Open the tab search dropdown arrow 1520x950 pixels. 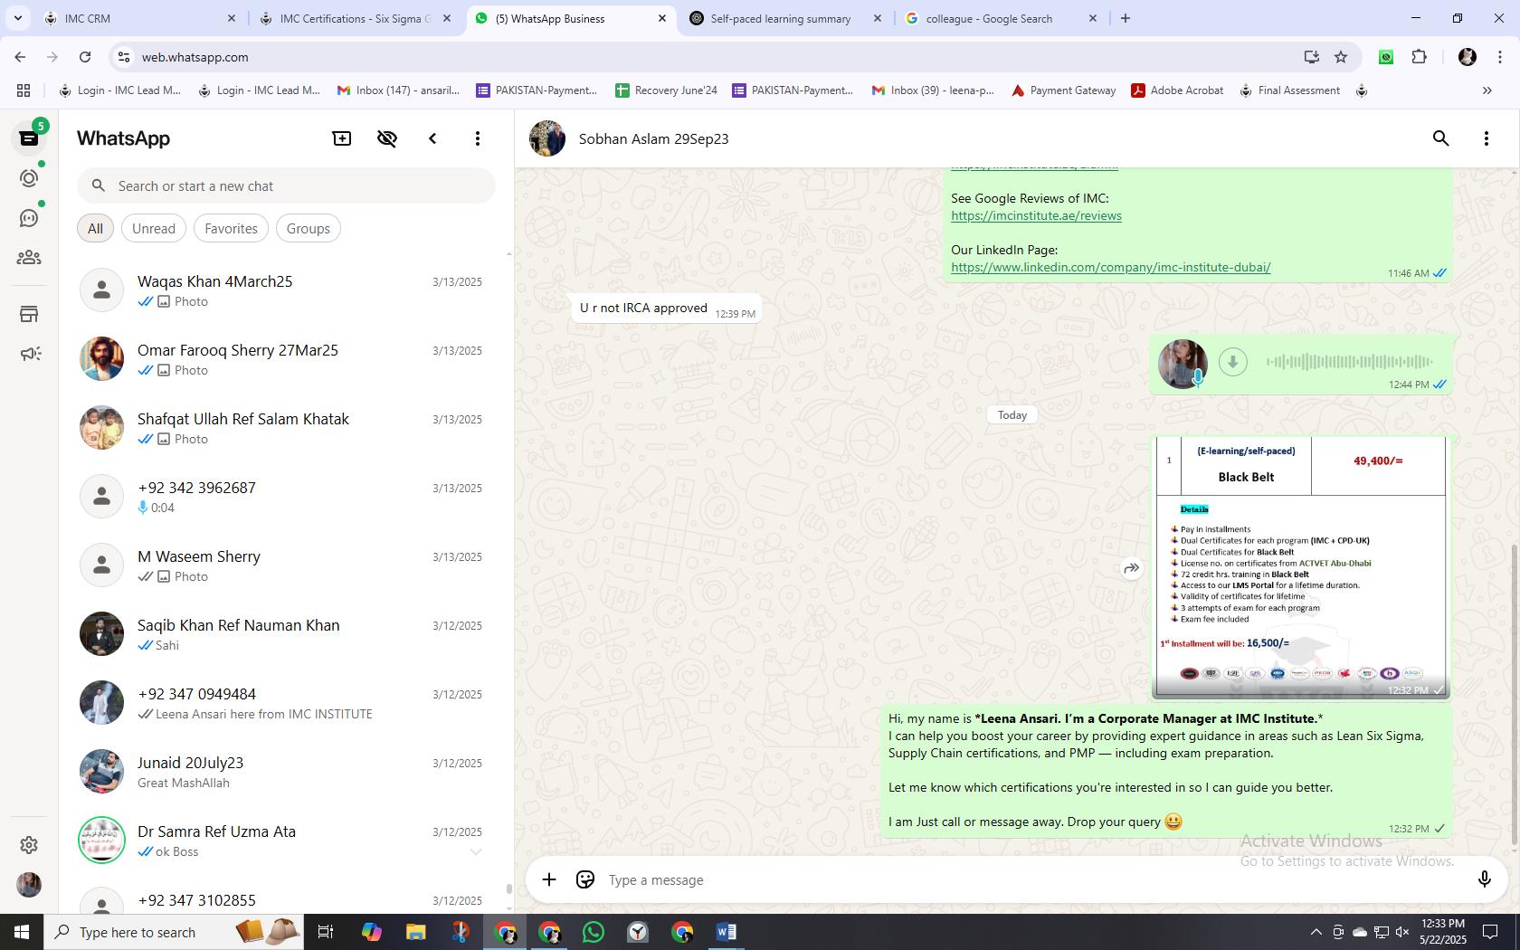point(17,18)
